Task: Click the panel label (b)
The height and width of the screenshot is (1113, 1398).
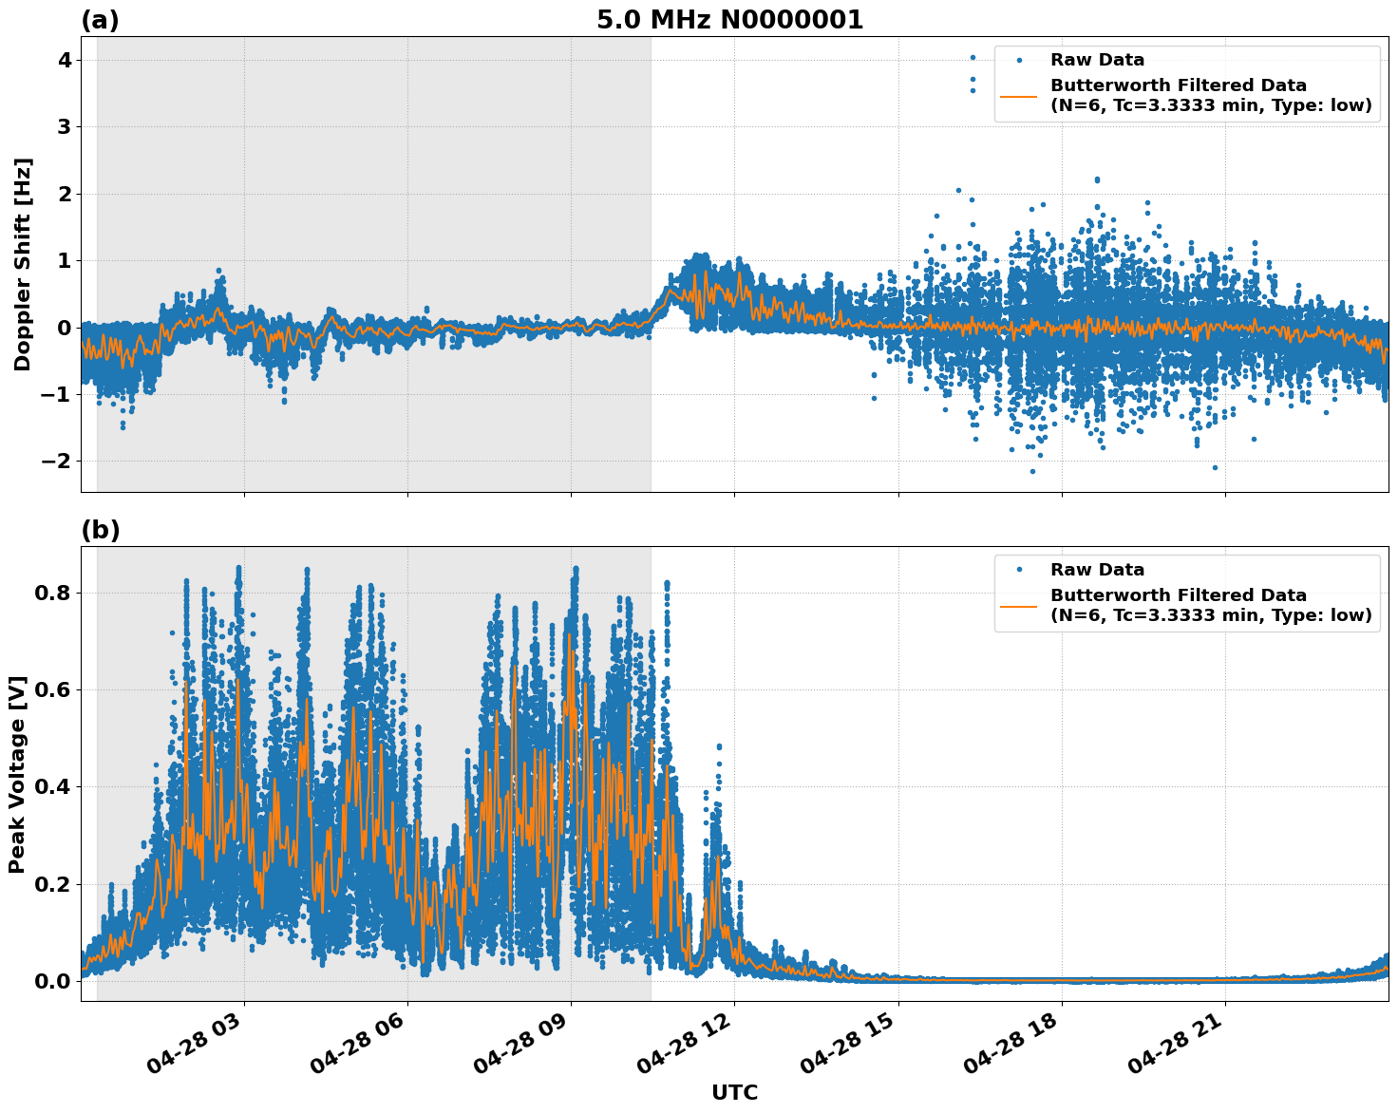Action: pos(100,530)
